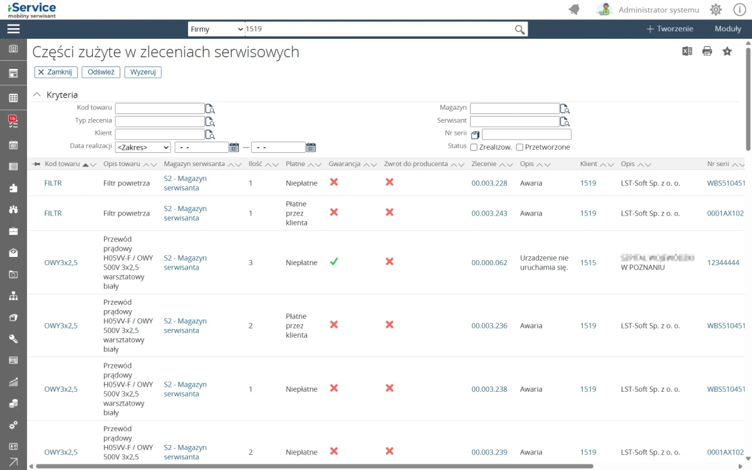The width and height of the screenshot is (752, 470).
Task: Open calendar picker for start date
Action: [234, 147]
